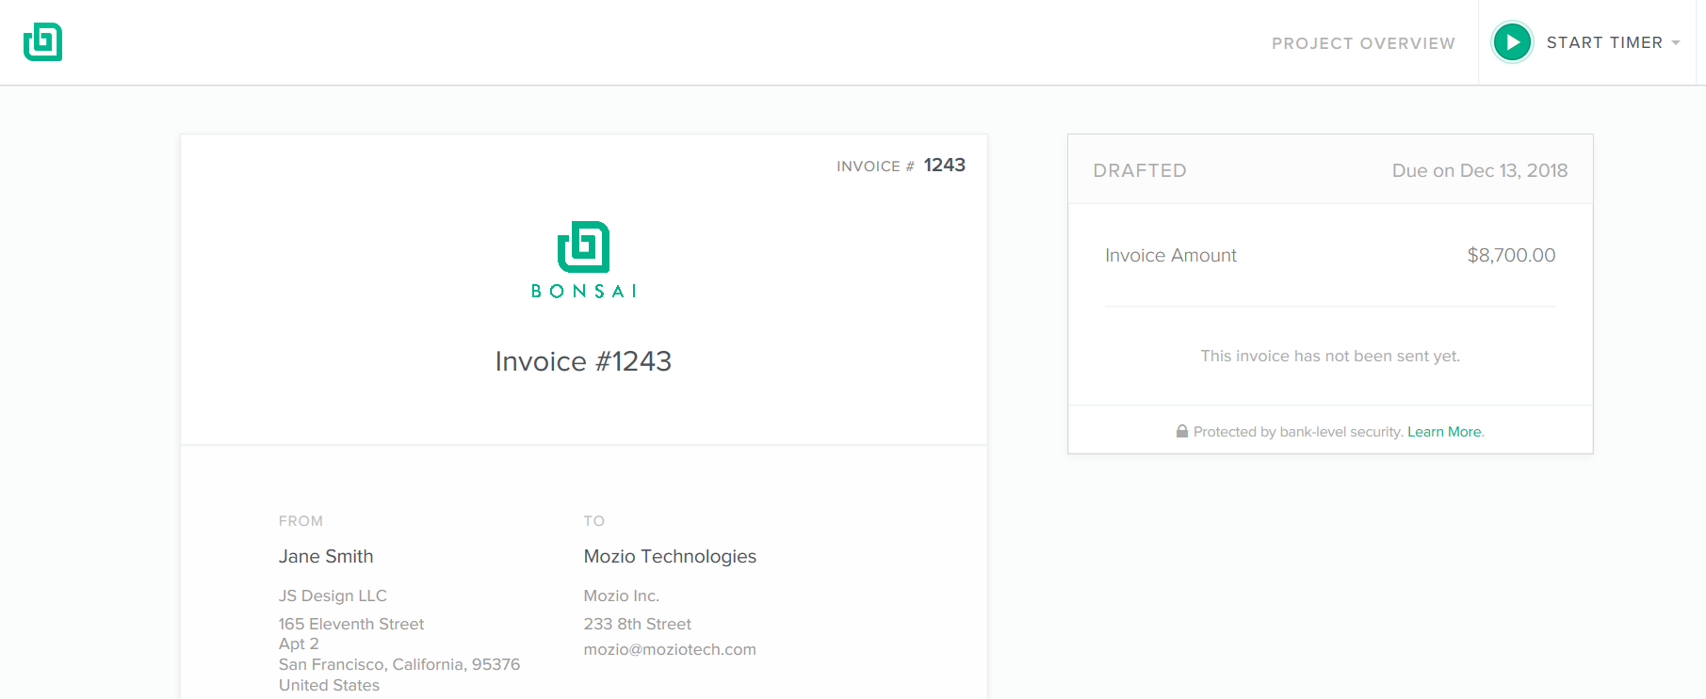Expand the Start Timer dropdown arrow
Screen dimensions: 1706x699
click(x=1676, y=43)
